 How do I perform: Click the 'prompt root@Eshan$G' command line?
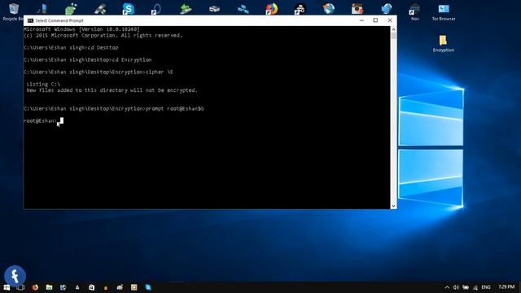pos(114,108)
